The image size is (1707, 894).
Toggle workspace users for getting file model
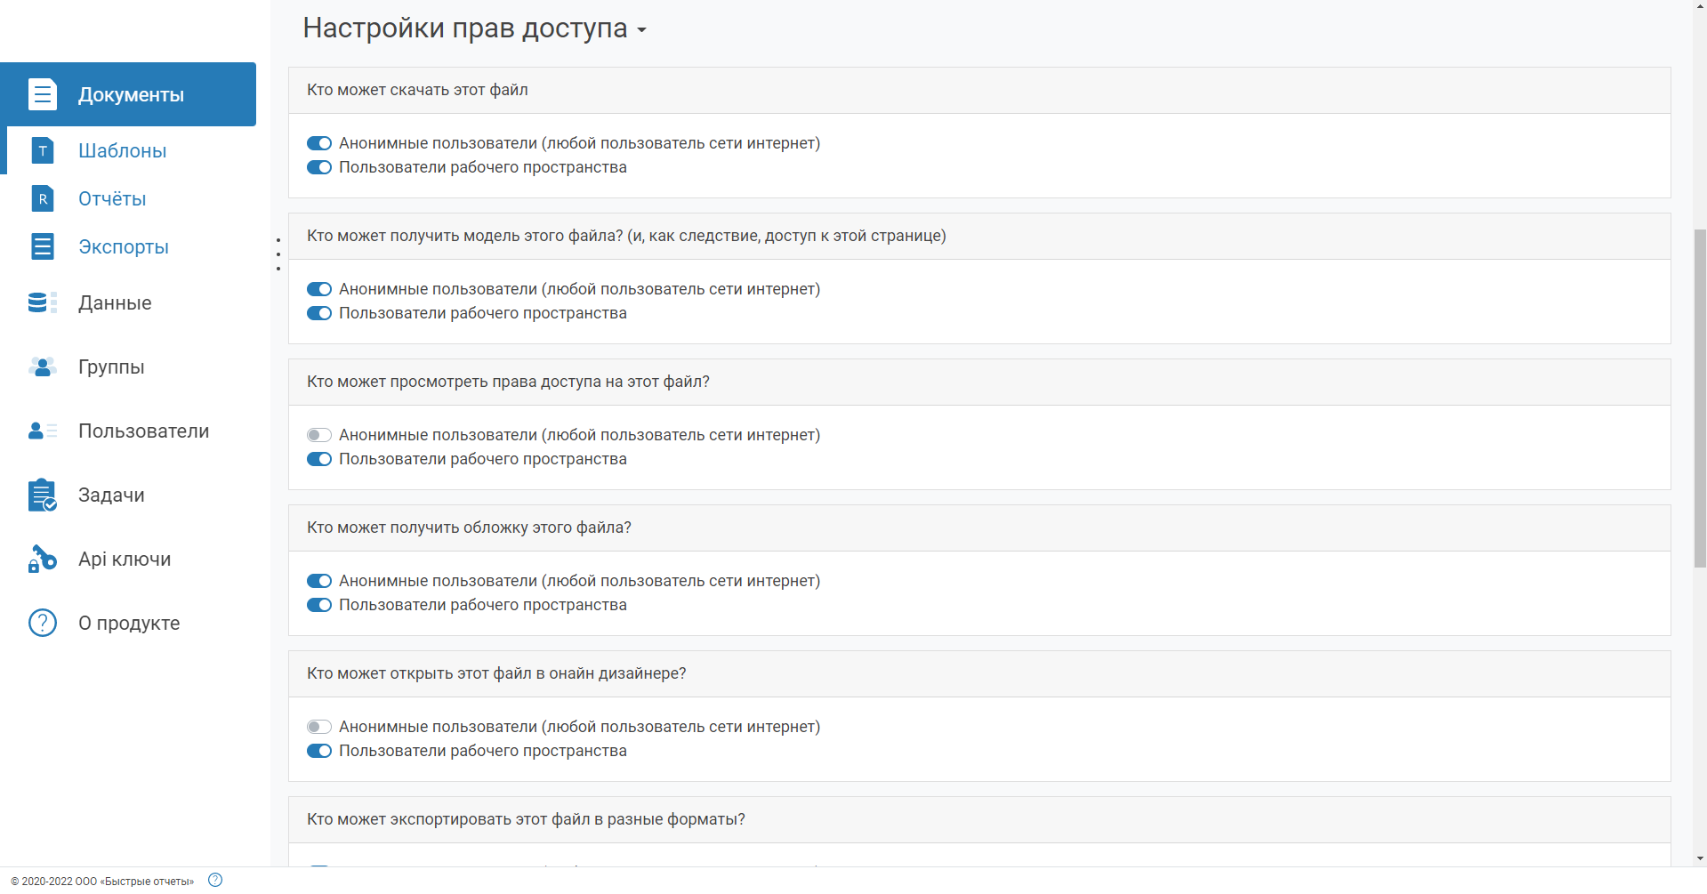319,313
